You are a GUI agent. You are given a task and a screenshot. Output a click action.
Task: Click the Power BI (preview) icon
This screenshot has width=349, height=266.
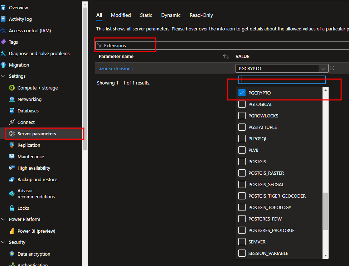12,231
